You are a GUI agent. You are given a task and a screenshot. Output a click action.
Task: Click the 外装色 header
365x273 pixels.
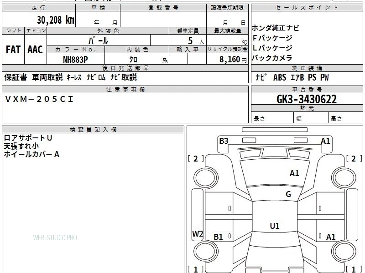click(x=108, y=30)
